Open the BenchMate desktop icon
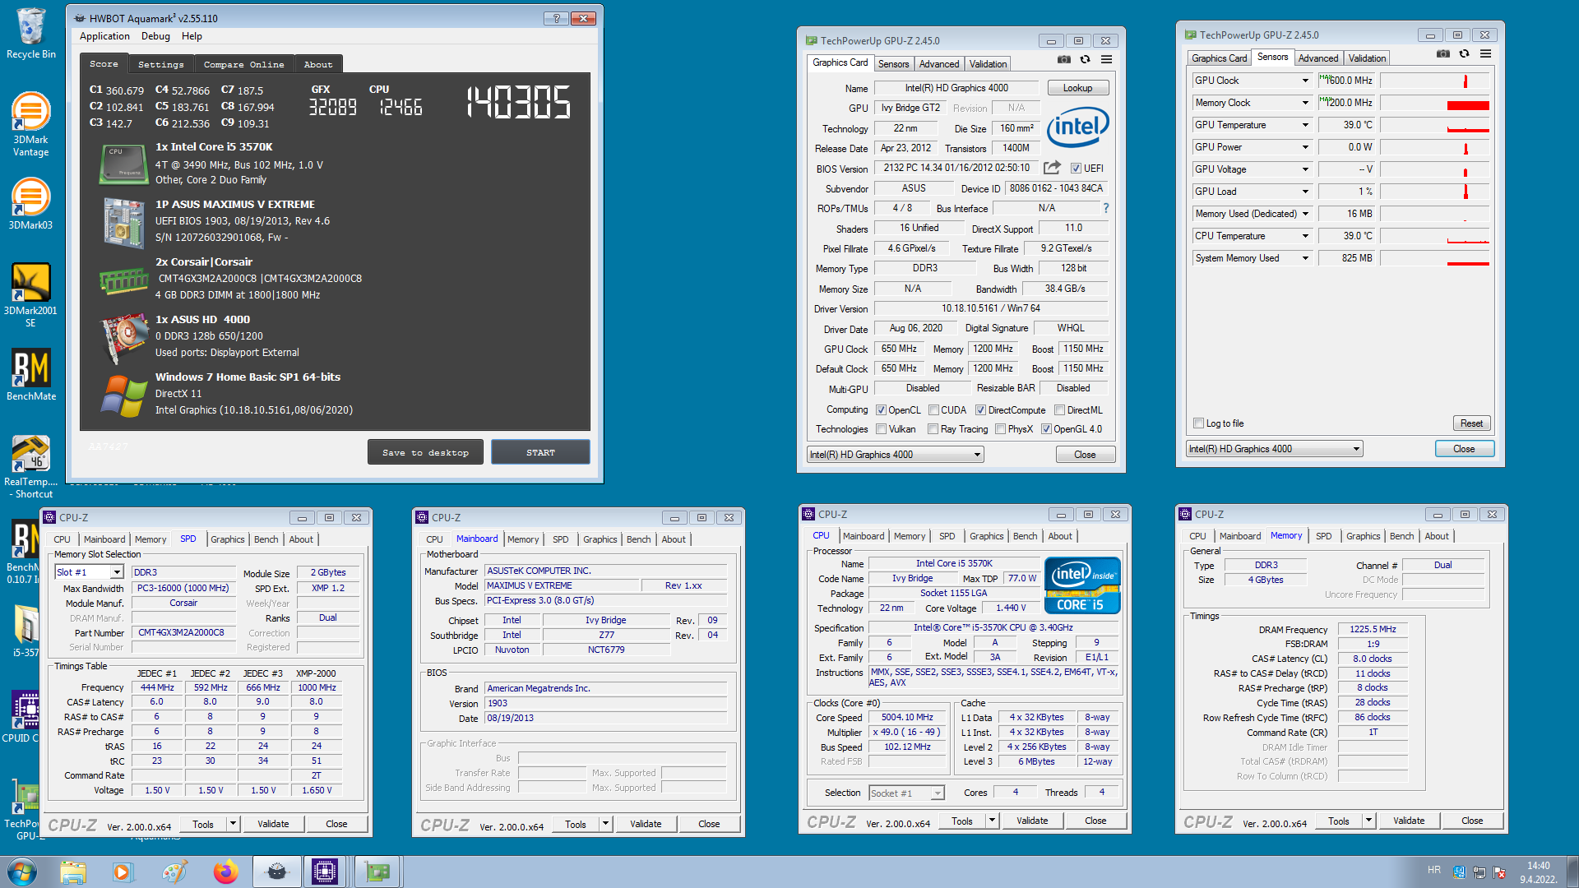 point(30,374)
